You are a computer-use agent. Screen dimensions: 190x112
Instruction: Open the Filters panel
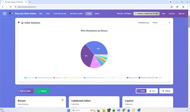pos(166,91)
